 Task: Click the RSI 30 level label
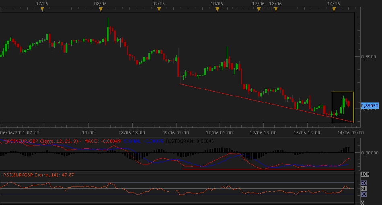(x=365, y=195)
